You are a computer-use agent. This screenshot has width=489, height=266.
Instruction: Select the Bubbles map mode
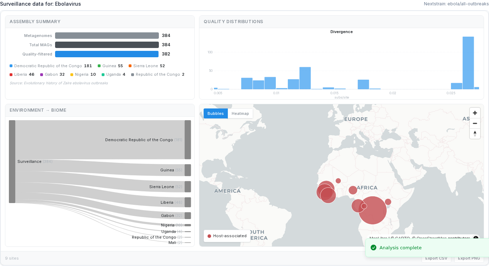pyautogui.click(x=215, y=113)
